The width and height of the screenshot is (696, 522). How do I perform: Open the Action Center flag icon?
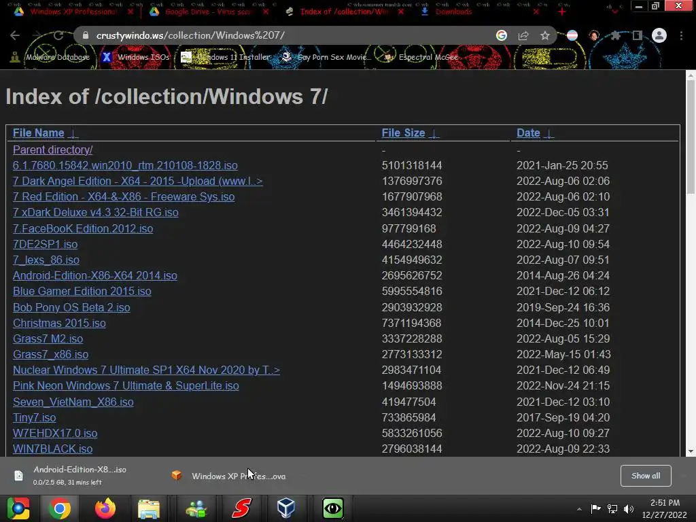(x=595, y=508)
